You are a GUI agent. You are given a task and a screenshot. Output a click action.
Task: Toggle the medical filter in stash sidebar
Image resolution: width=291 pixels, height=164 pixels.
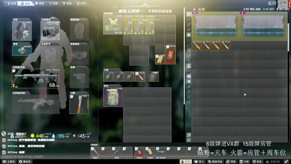tap(189, 35)
